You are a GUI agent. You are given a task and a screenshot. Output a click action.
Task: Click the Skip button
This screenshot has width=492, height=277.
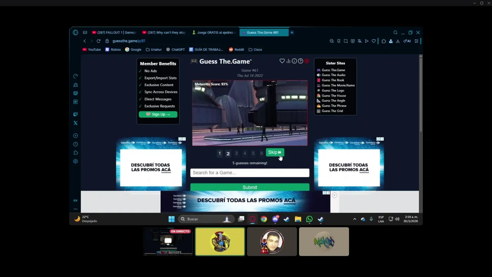click(274, 152)
